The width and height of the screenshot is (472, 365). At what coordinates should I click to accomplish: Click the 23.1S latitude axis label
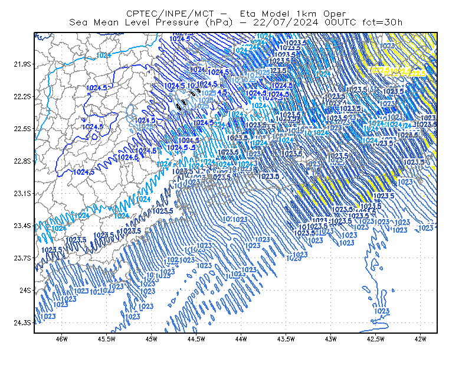[x=22, y=194]
